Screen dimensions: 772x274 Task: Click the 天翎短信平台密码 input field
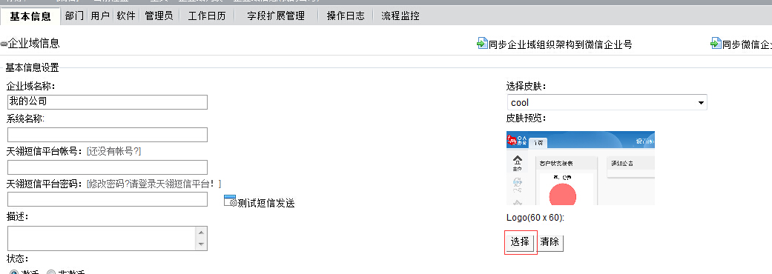[x=108, y=199]
